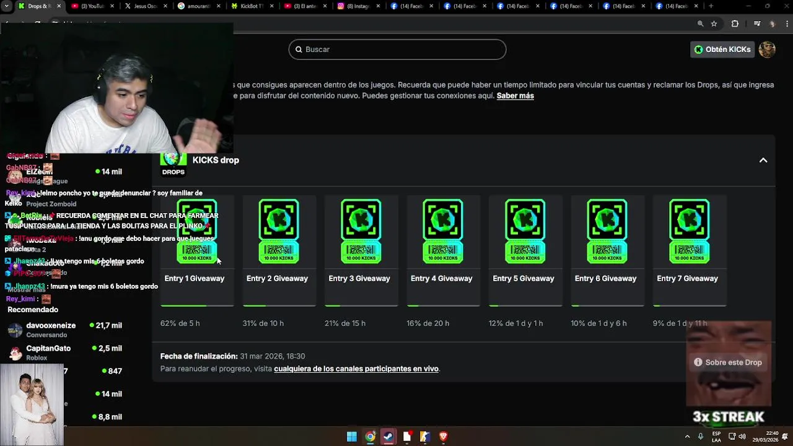This screenshot has width=793, height=446.
Task: Switch to the Instagram browser tab
Action: (358, 6)
